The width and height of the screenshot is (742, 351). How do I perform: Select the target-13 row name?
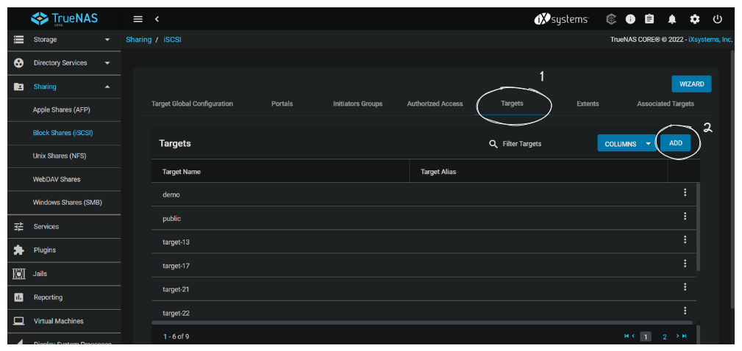click(x=176, y=242)
